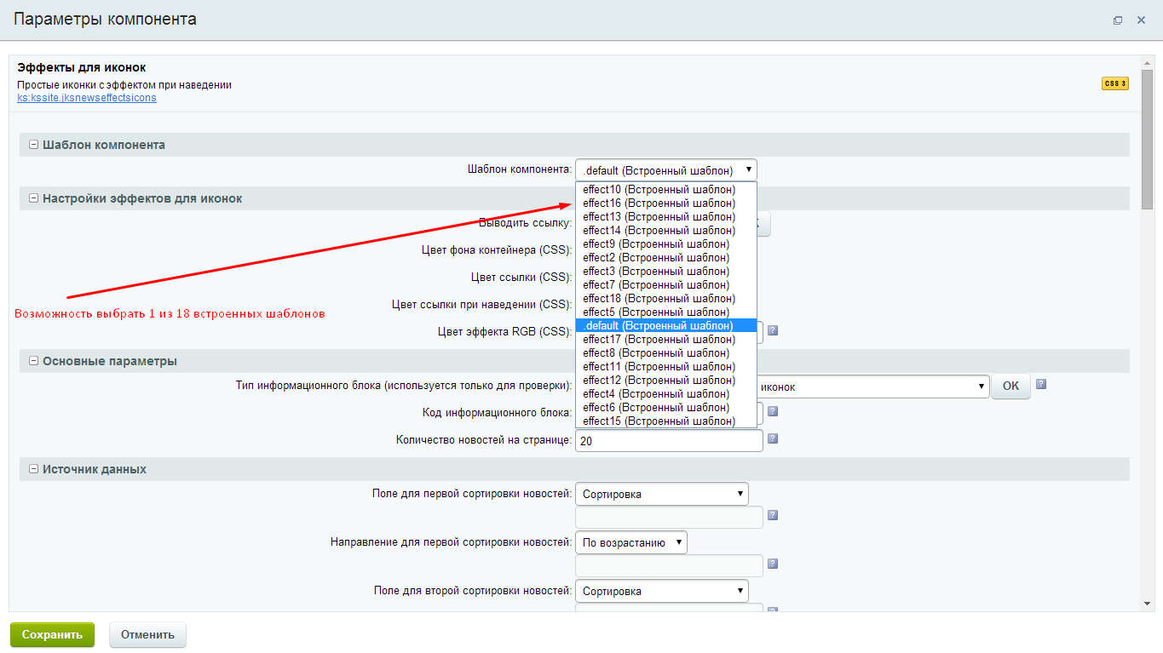Click the help icon beside the OK button
Screen dimensions: 1163x653
(1040, 385)
